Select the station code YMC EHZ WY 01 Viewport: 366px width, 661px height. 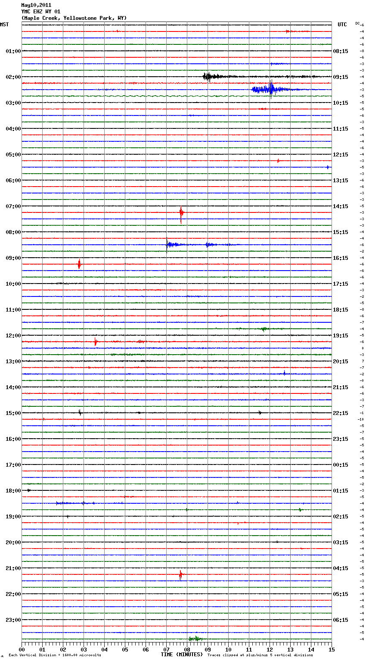41,12
